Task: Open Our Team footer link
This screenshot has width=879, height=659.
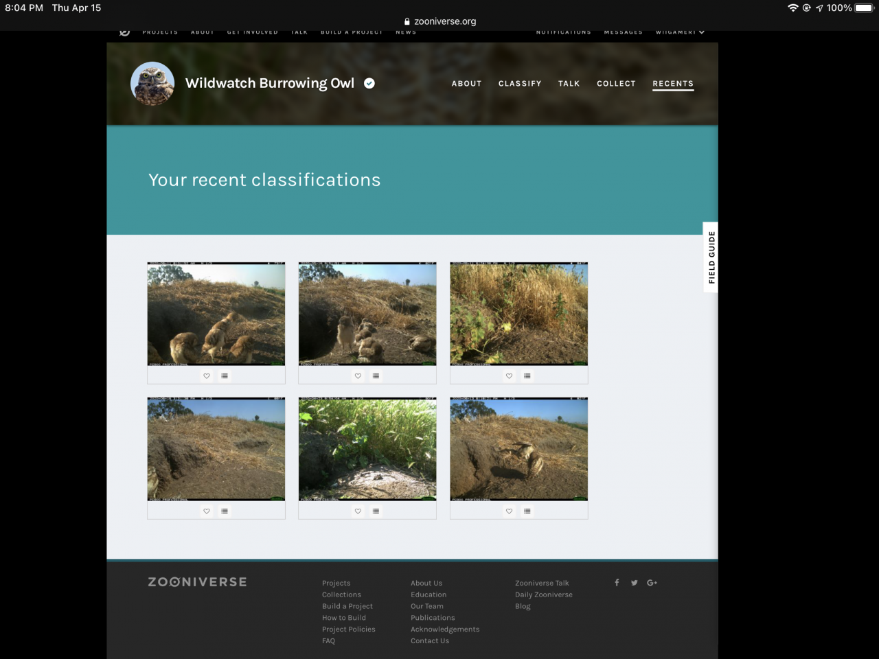Action: (427, 606)
